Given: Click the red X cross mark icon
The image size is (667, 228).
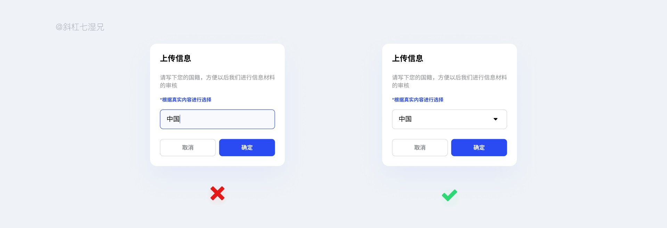Looking at the screenshot, I should 217,193.
